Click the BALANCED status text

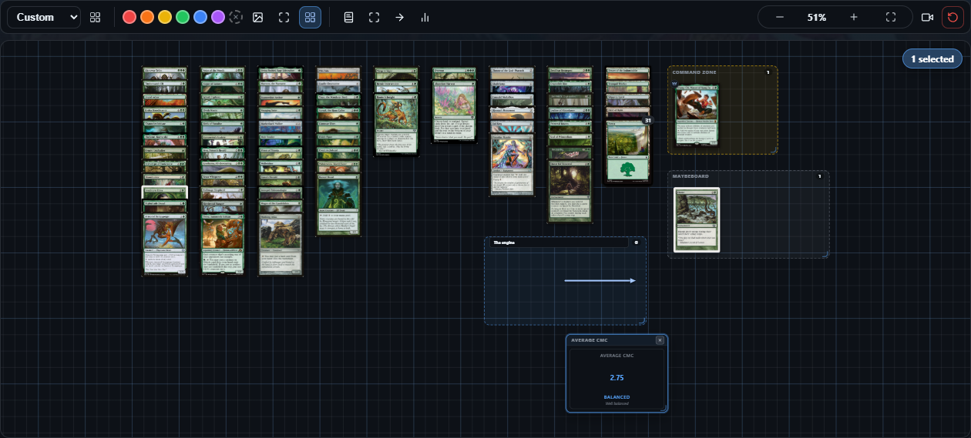(617, 397)
